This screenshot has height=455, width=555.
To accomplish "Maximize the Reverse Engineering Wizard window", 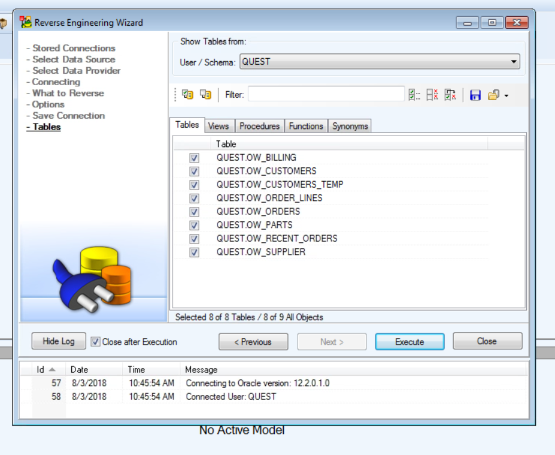I will coord(492,22).
